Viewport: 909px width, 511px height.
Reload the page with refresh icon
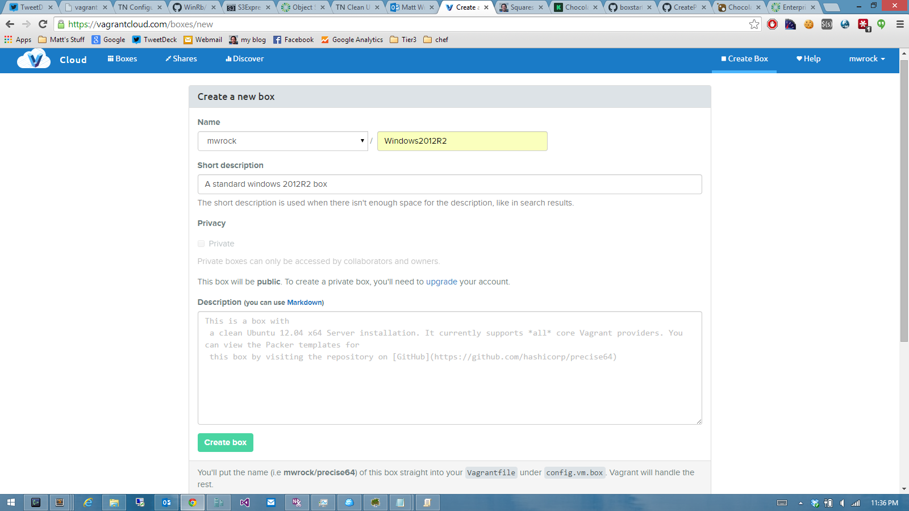click(43, 24)
